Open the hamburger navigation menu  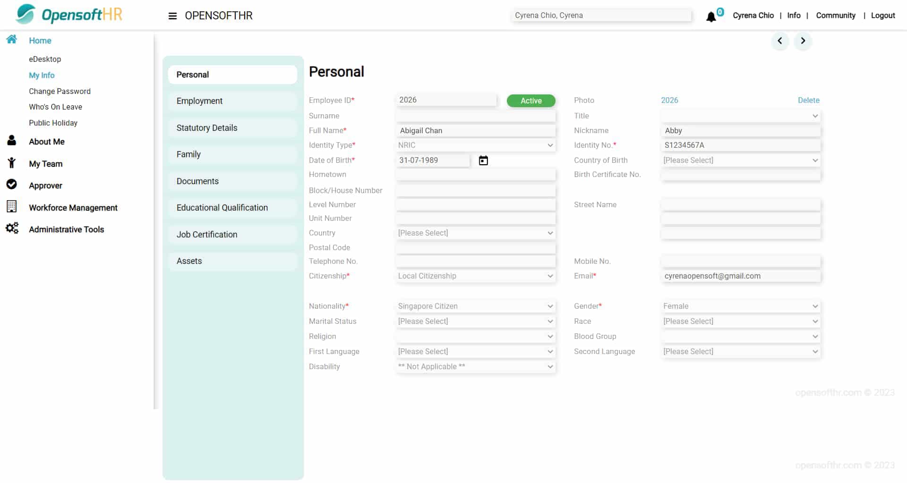pos(172,16)
